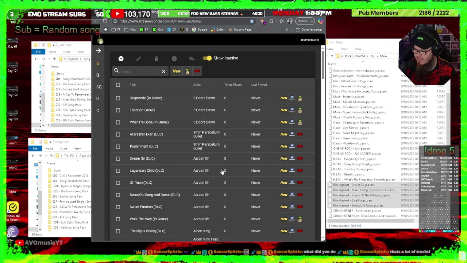Open the S section in the sidebar
467x263 pixels.
click(97, 63)
